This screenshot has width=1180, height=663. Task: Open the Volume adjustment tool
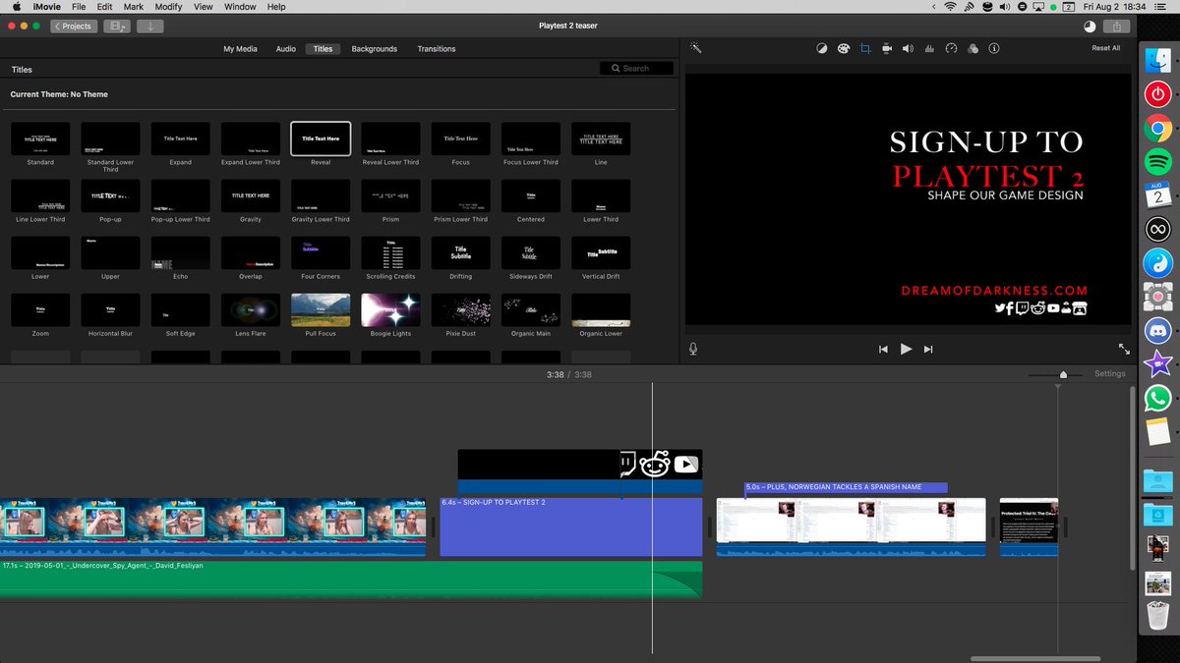click(x=908, y=48)
